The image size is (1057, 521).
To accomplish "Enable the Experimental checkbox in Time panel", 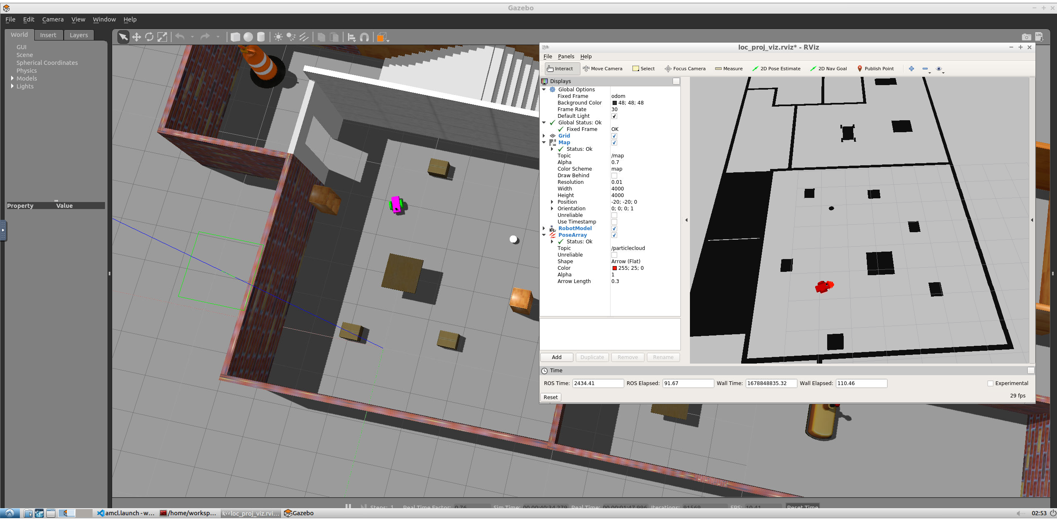I will pyautogui.click(x=990, y=383).
